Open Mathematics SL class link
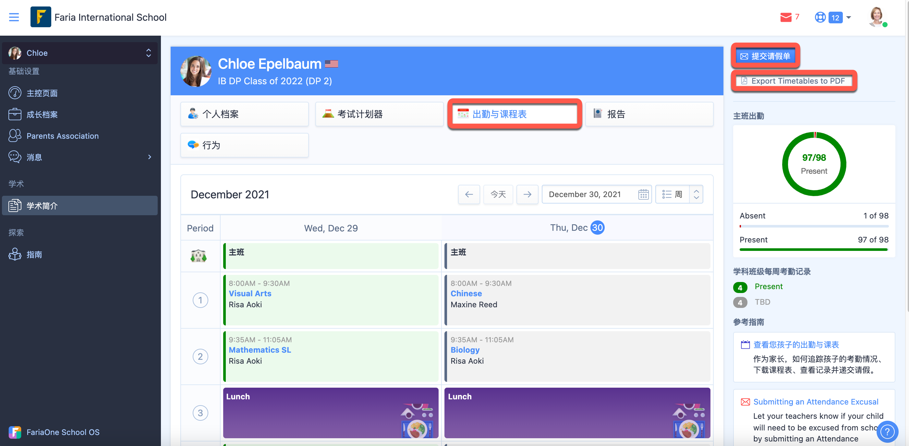The height and width of the screenshot is (446, 909). [x=260, y=350]
